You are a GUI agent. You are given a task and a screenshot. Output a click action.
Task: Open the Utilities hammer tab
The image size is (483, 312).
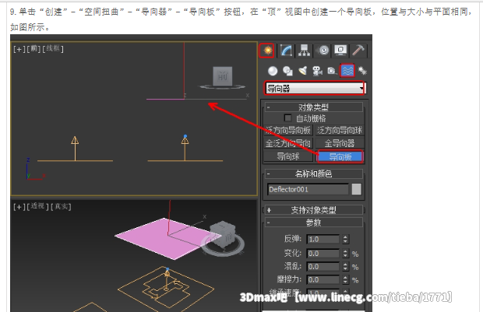[358, 50]
